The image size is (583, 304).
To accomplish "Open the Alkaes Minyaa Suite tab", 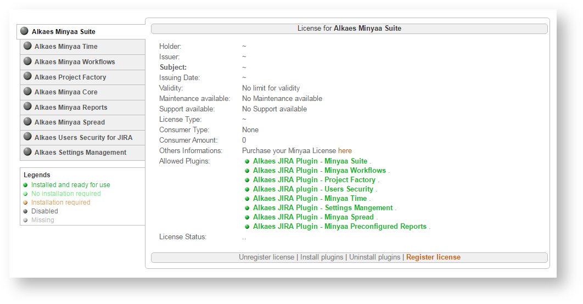I will coord(64,32).
